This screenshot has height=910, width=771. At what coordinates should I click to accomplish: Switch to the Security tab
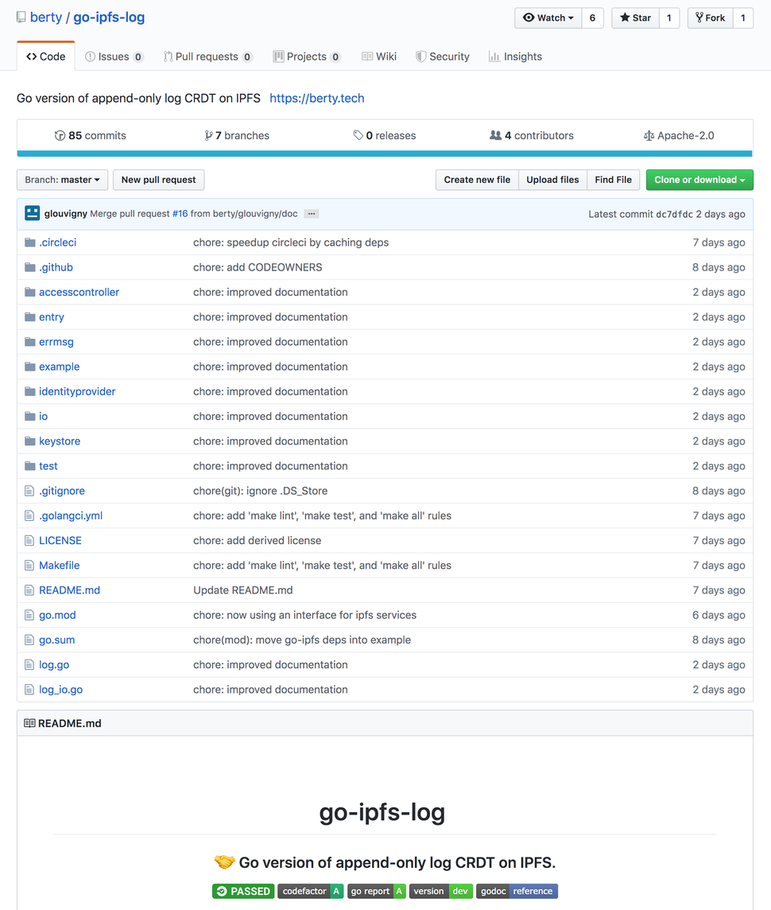coord(443,56)
